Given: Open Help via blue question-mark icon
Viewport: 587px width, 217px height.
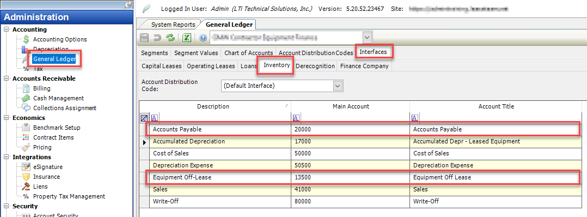Looking at the screenshot, I should (x=203, y=38).
